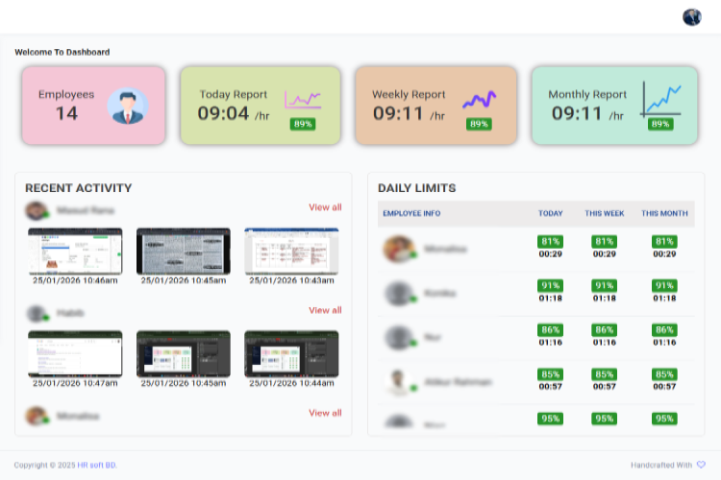Click View all for the third activity user
Screen dimensions: 721x480
pos(325,413)
